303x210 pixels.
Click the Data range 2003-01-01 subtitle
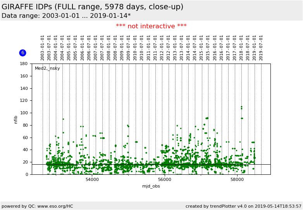pyautogui.click(x=66, y=16)
